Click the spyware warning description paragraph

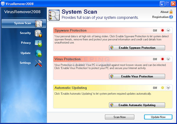(112, 39)
